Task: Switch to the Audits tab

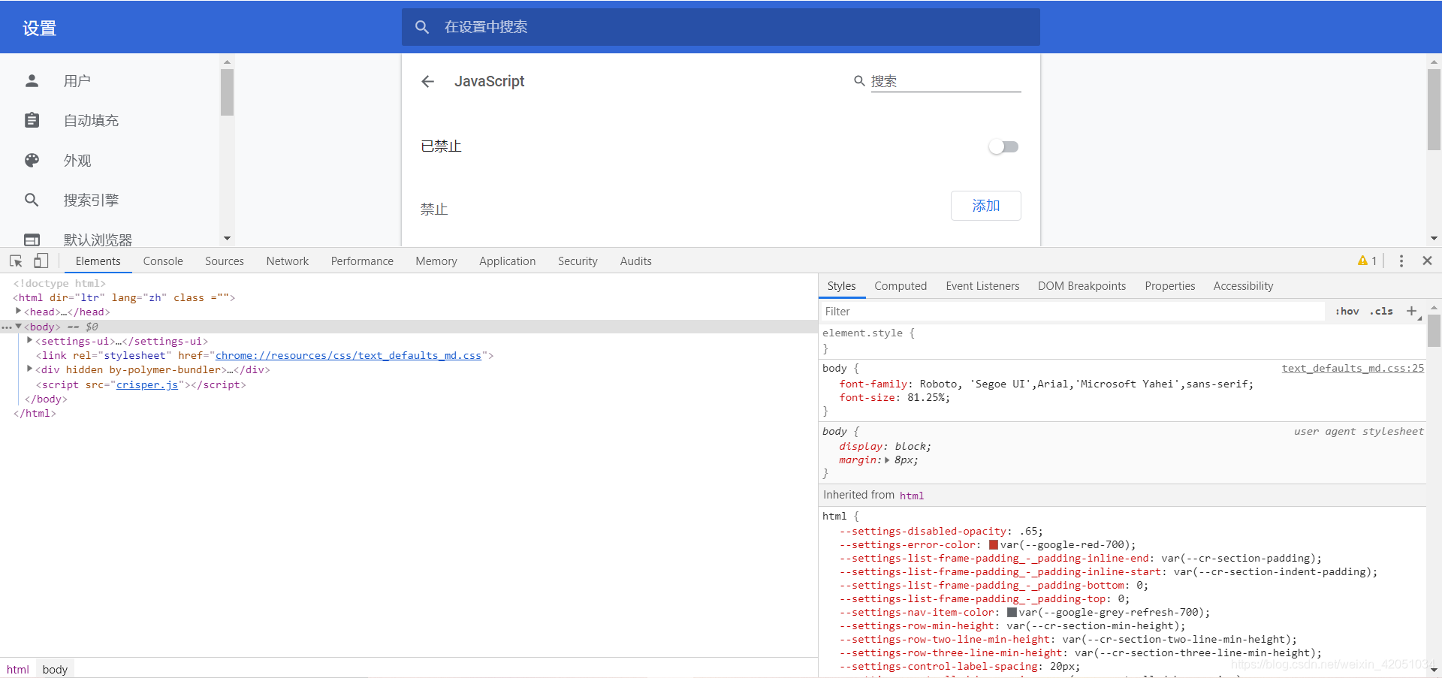Action: [x=636, y=261]
